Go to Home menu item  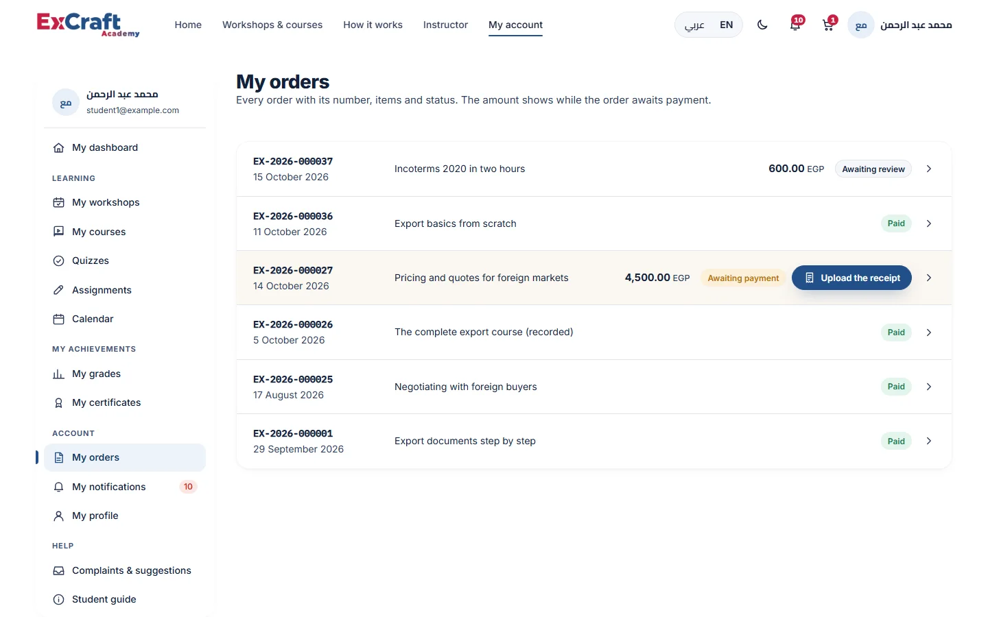tap(188, 25)
